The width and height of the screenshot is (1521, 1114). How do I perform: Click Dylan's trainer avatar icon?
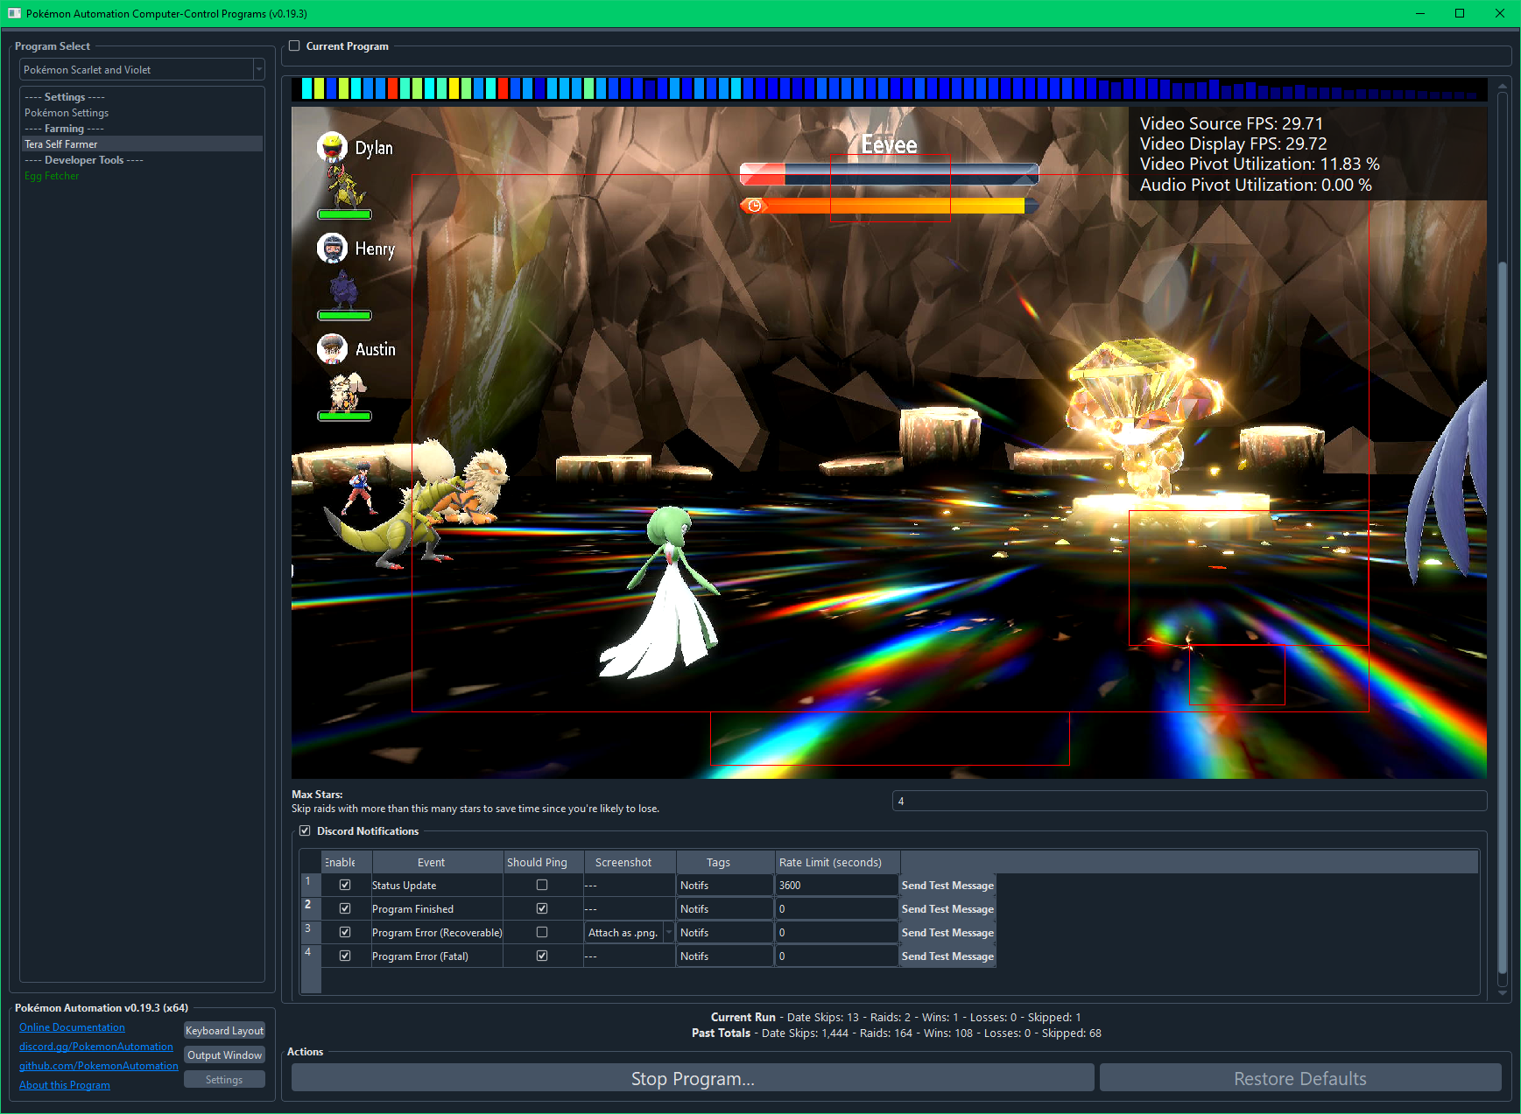332,147
